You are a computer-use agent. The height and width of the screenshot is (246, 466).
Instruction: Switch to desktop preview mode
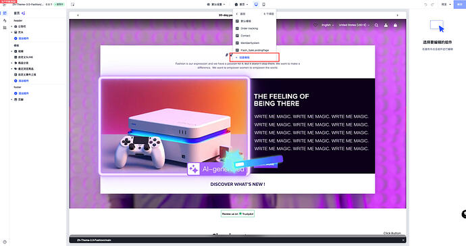point(256,5)
